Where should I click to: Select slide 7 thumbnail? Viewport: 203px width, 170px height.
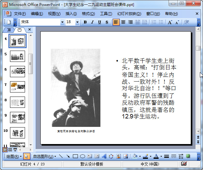[x=18, y=87]
